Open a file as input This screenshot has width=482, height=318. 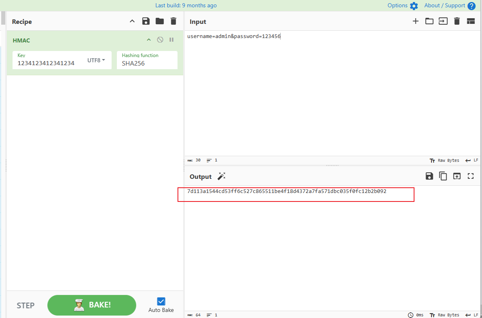pyautogui.click(x=443, y=21)
